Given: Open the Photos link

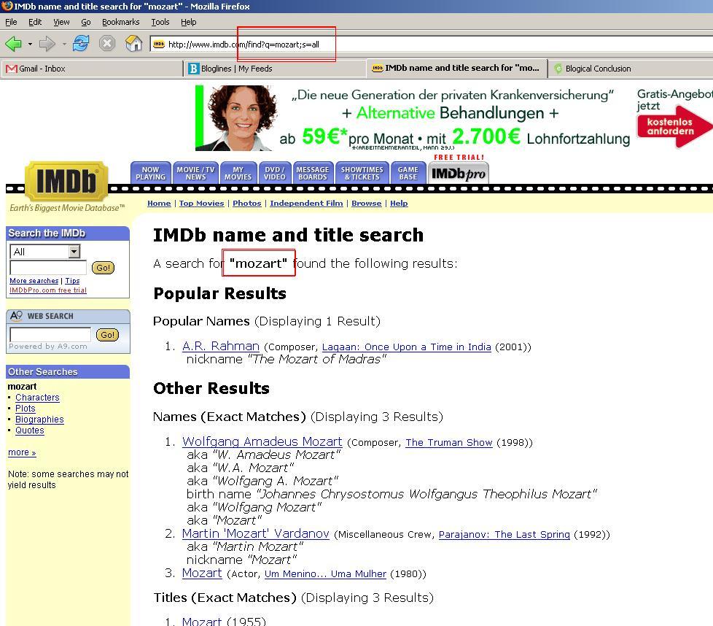Looking at the screenshot, I should 247,204.
